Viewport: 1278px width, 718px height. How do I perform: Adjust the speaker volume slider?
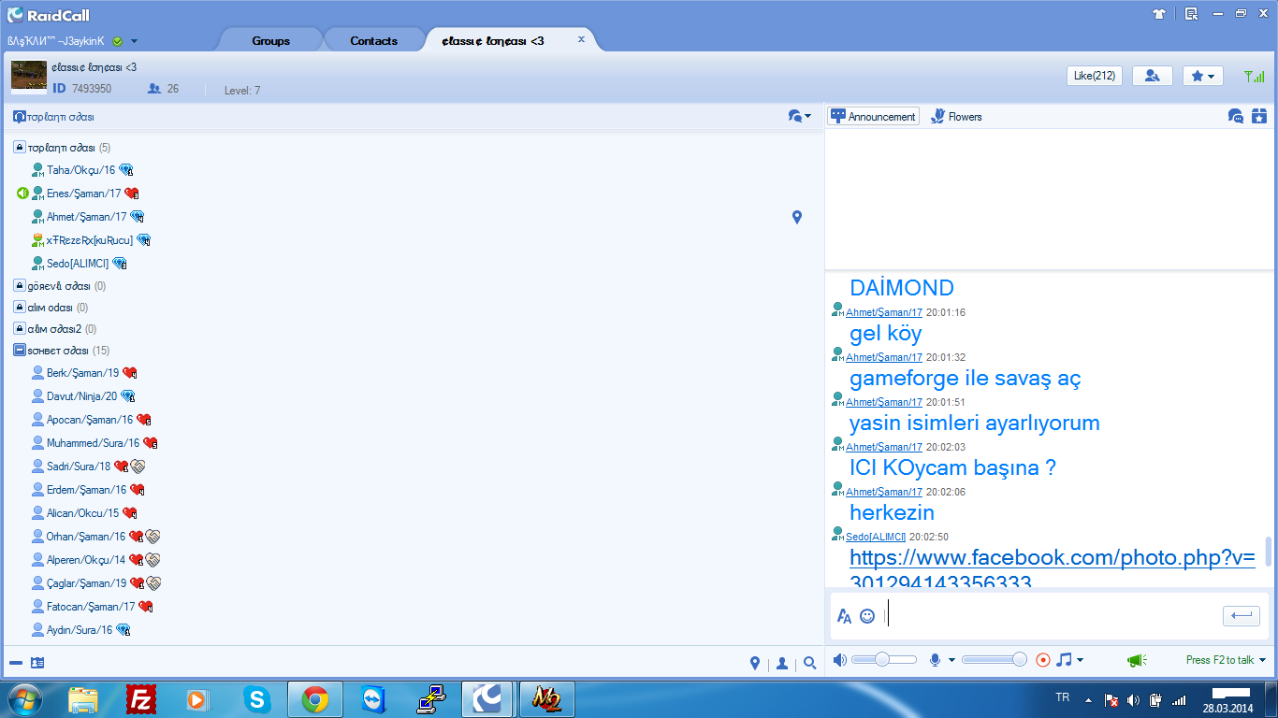(x=883, y=660)
